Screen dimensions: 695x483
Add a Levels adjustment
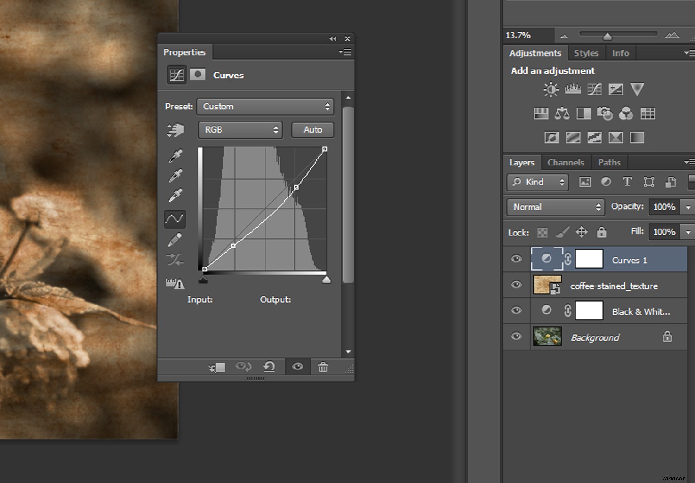pos(573,89)
